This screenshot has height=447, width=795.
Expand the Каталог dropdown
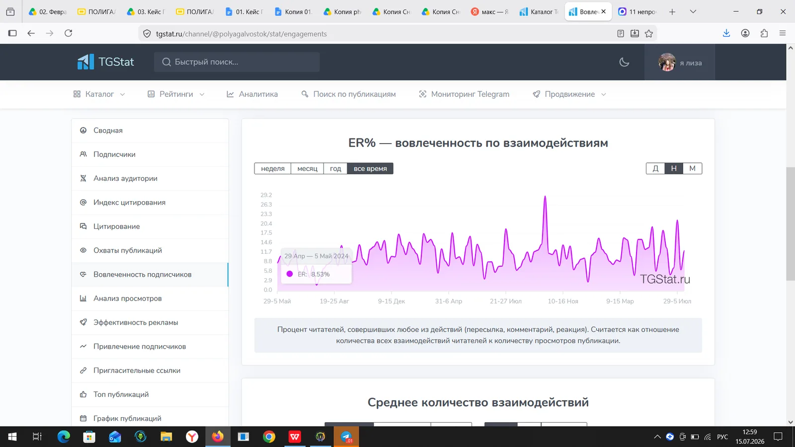pos(99,94)
